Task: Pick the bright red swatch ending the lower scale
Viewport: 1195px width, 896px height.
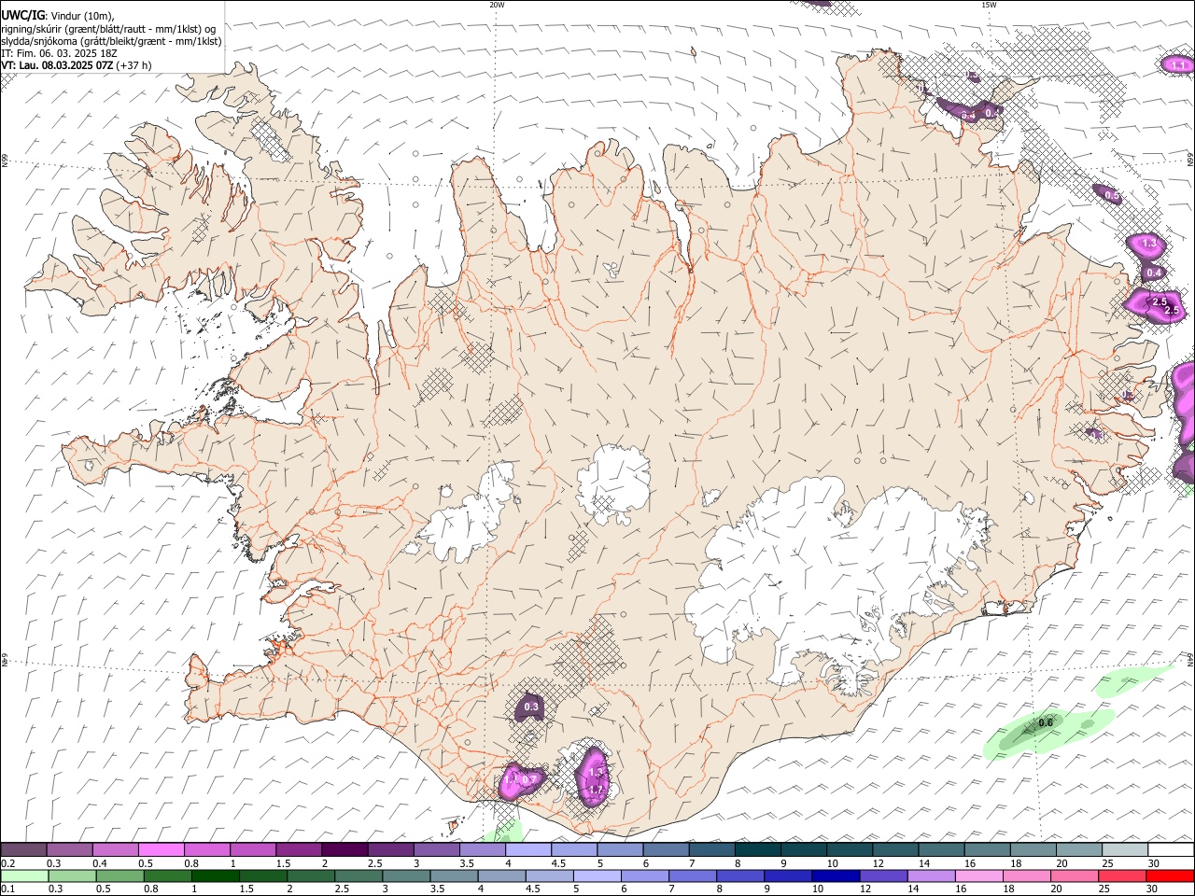Action: coord(1170,875)
